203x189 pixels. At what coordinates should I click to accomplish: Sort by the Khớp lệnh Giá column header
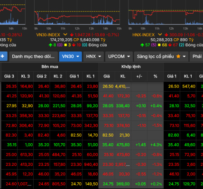point(107,76)
